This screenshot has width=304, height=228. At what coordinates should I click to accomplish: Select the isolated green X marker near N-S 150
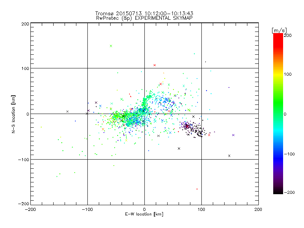click(x=111, y=46)
